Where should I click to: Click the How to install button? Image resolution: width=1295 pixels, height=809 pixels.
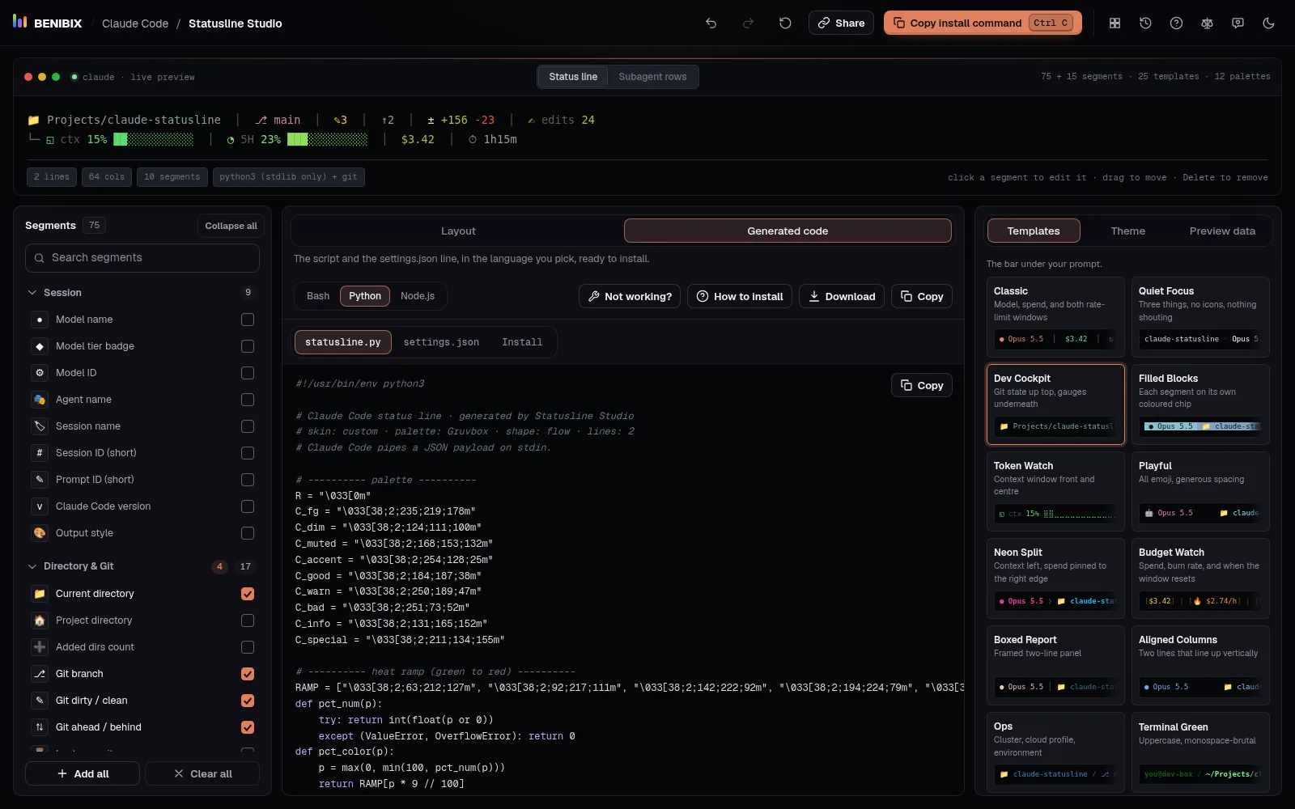pos(740,296)
